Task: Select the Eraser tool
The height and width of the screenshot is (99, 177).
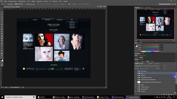Action: point(2,34)
